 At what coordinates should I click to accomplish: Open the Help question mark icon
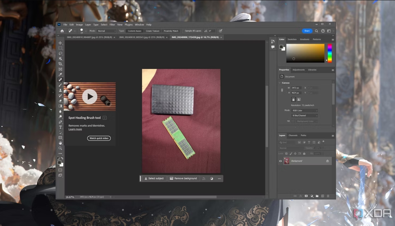point(323,31)
